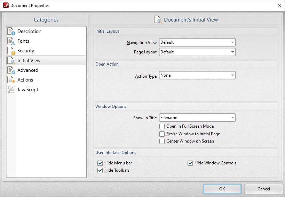The image size is (285, 197).
Task: Click the Fonts category icon
Action: tap(11, 41)
